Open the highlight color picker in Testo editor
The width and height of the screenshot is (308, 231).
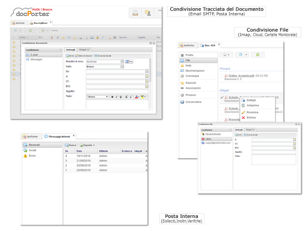pos(143,97)
